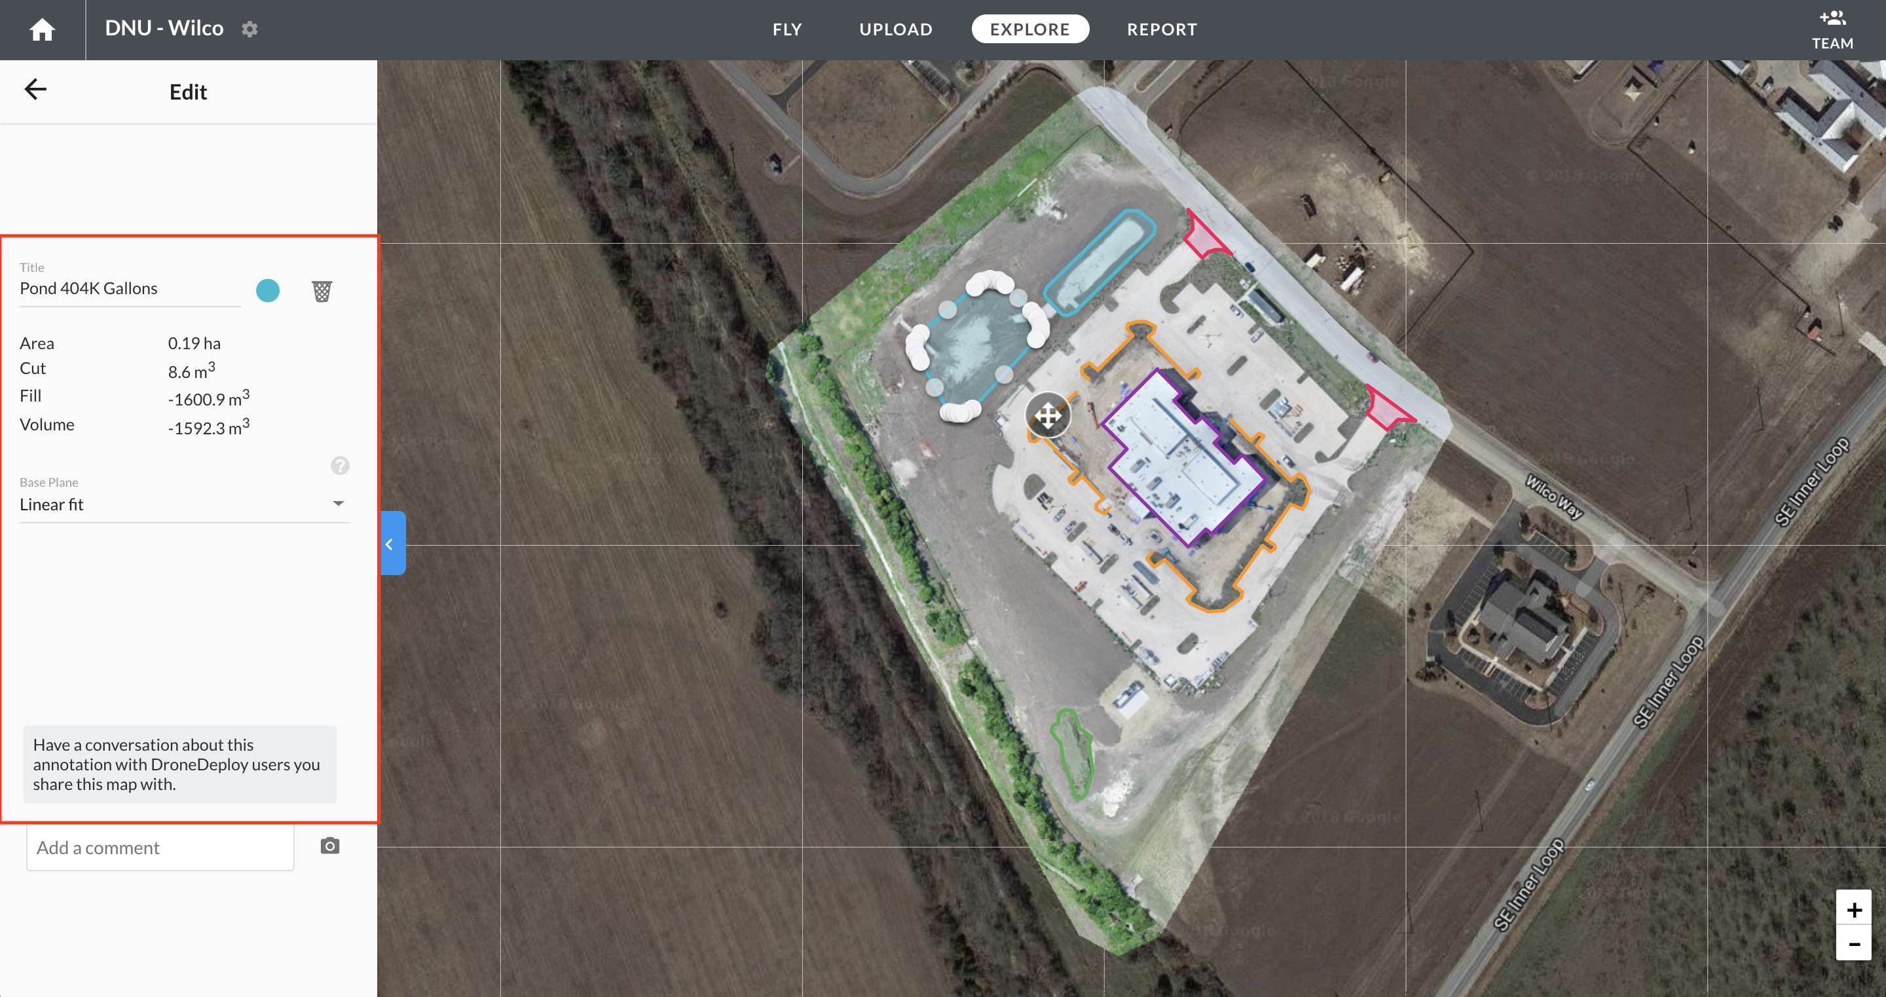Open the Report tab
This screenshot has width=1886, height=997.
1161,29
